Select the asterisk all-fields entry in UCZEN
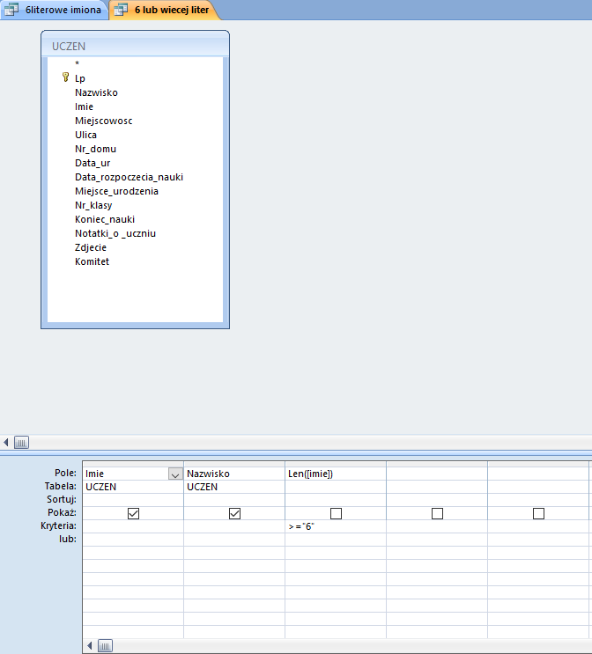Viewport: 592px width, 654px height. [78, 64]
